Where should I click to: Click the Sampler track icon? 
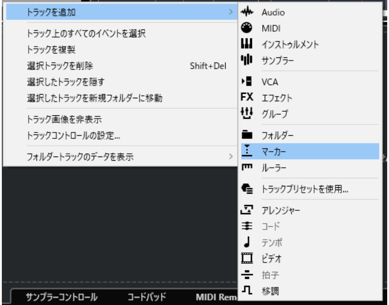click(x=247, y=60)
